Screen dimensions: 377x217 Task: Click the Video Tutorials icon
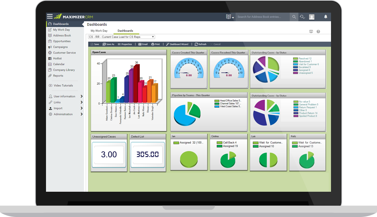click(51, 85)
